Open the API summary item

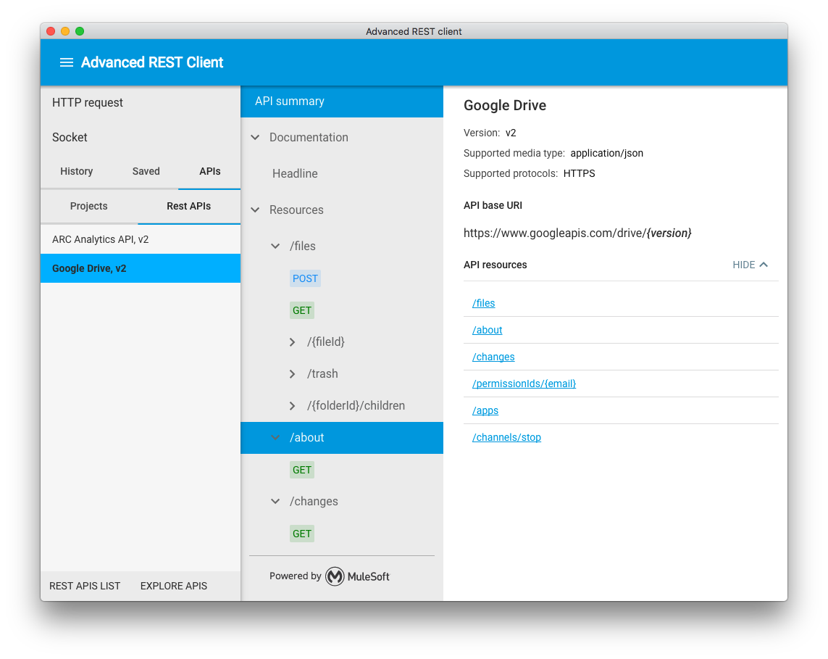[342, 101]
